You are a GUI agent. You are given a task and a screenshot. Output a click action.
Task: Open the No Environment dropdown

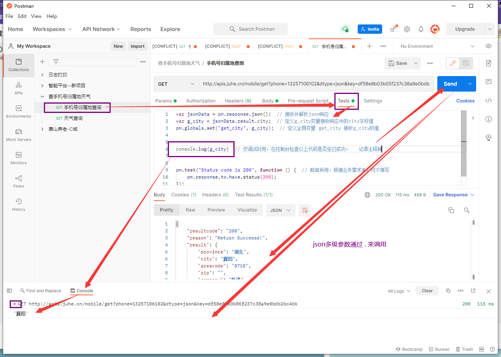point(437,46)
